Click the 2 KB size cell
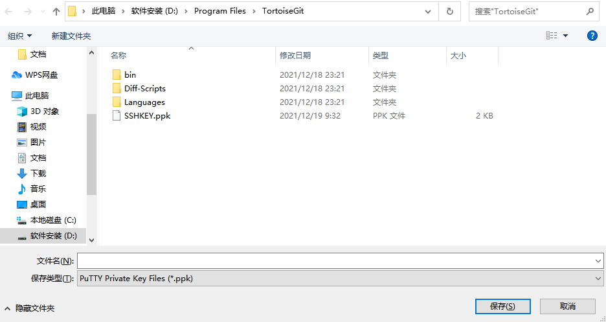 tap(484, 115)
